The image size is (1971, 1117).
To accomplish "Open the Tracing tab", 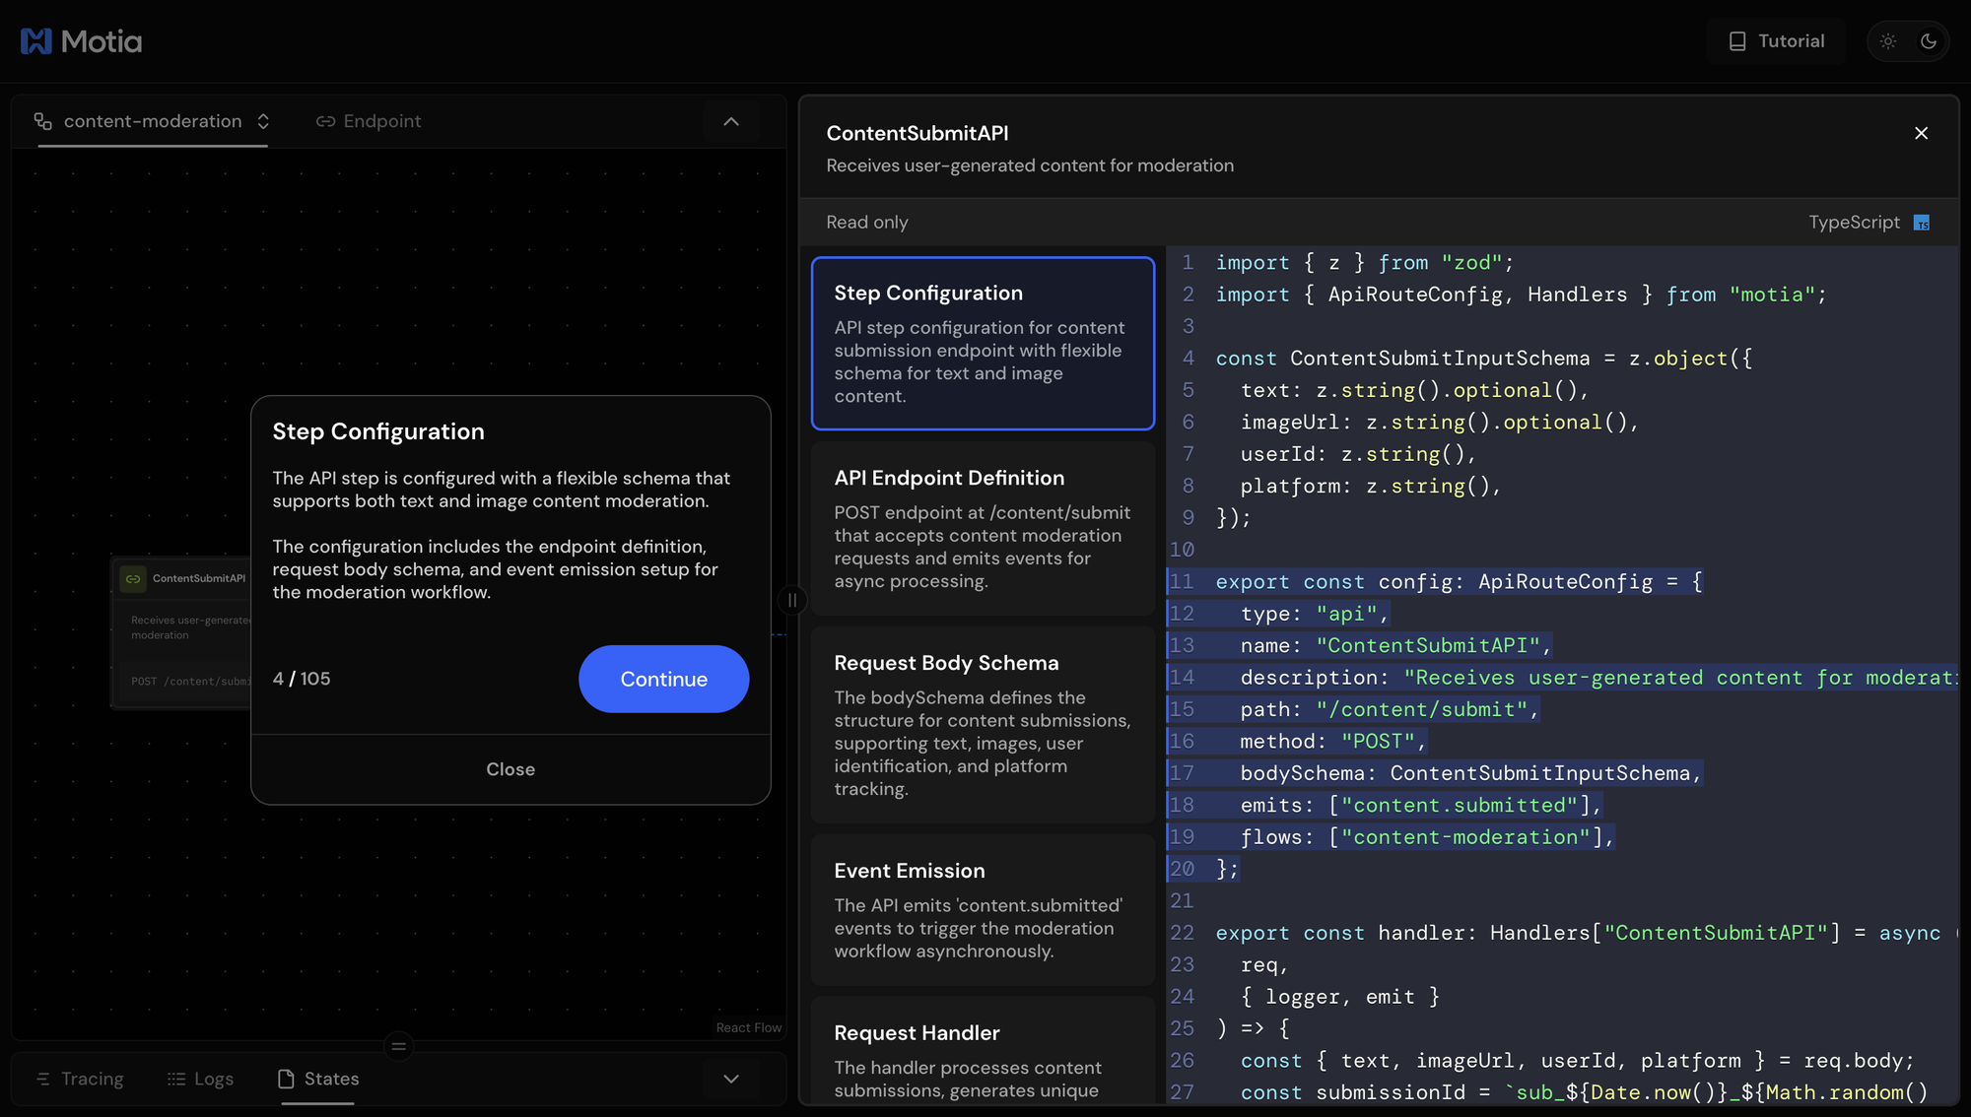I will [x=80, y=1079].
